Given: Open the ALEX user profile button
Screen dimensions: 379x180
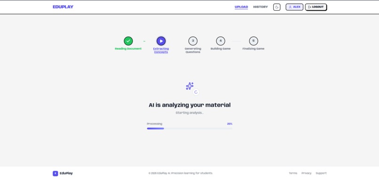Looking at the screenshot, I should (x=294, y=7).
